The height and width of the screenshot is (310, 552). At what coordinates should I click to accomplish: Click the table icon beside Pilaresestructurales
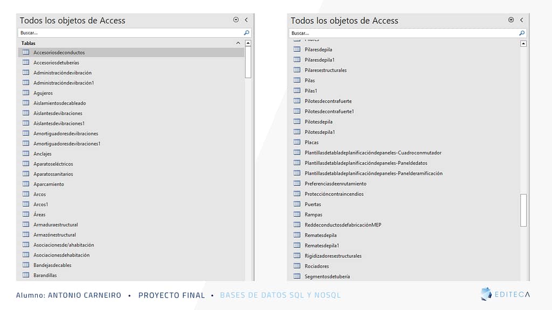pyautogui.click(x=297, y=70)
